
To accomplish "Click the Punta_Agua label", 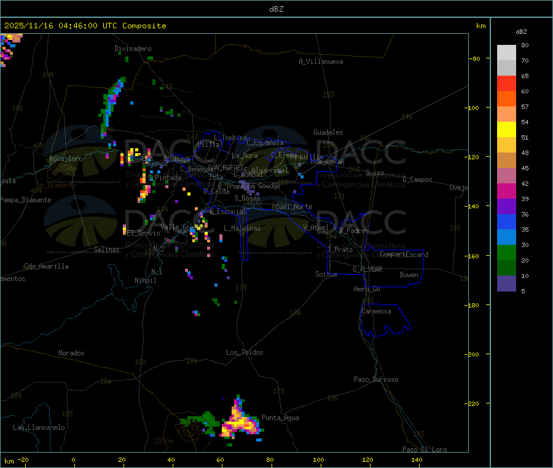I will pyautogui.click(x=280, y=418).
